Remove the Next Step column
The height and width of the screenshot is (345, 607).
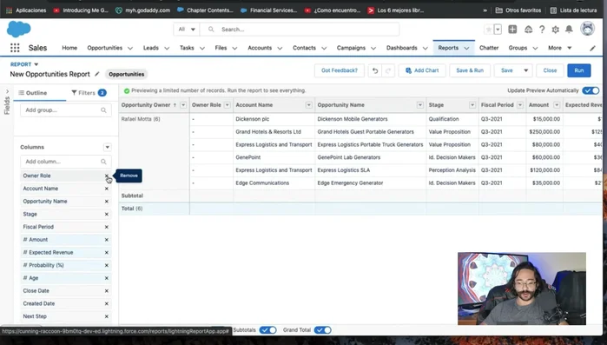click(107, 316)
